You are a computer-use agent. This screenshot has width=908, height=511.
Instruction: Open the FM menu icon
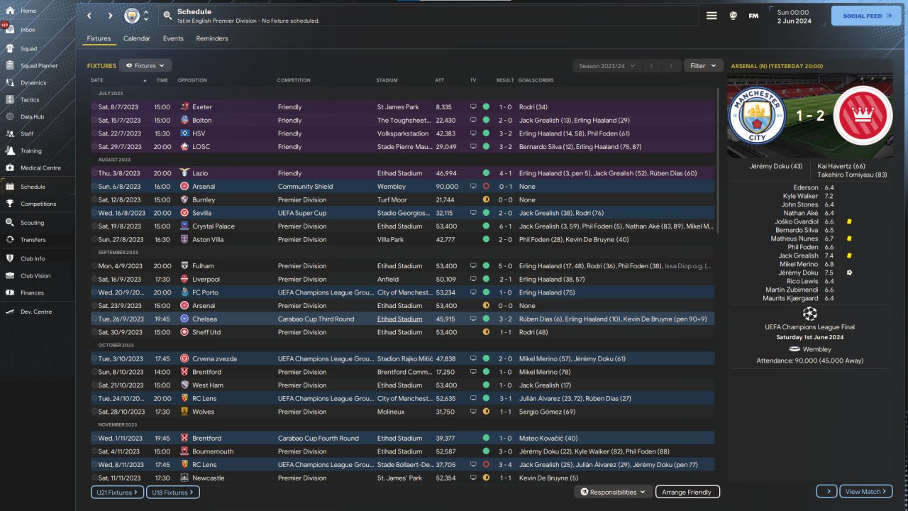point(753,16)
